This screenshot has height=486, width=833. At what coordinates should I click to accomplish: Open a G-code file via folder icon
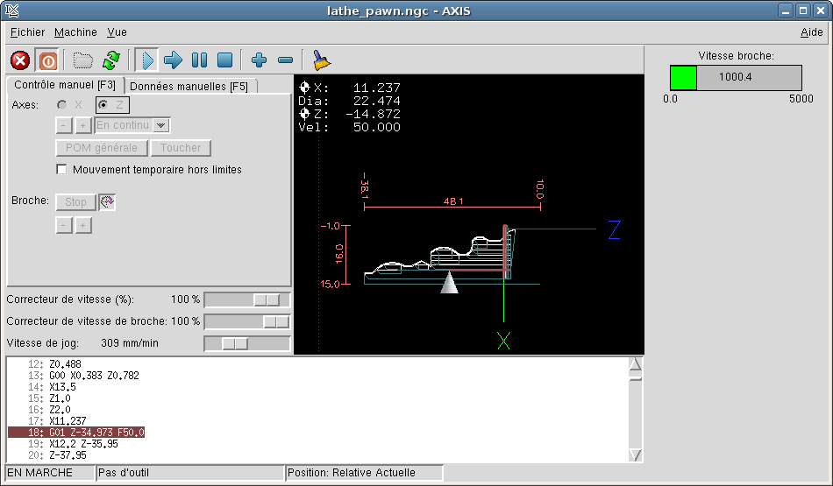[82, 60]
